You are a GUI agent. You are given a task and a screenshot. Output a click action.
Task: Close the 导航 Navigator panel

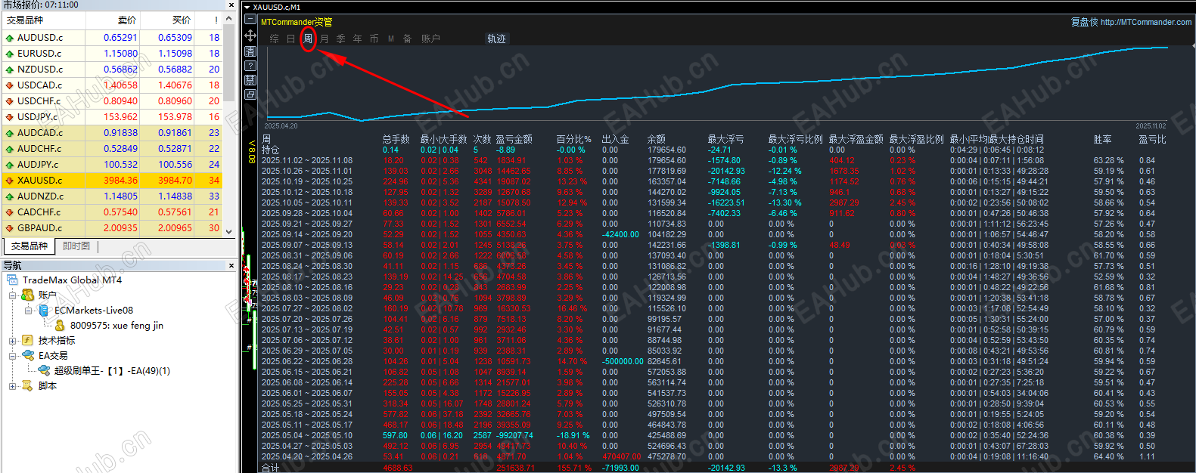tap(231, 265)
